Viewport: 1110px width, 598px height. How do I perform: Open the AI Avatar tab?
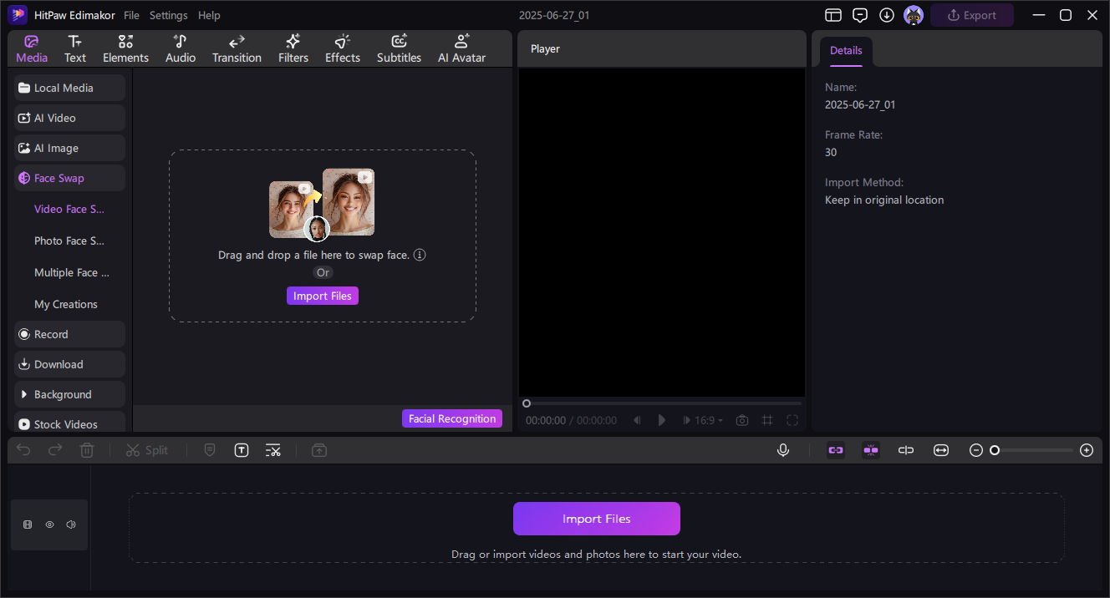point(461,48)
